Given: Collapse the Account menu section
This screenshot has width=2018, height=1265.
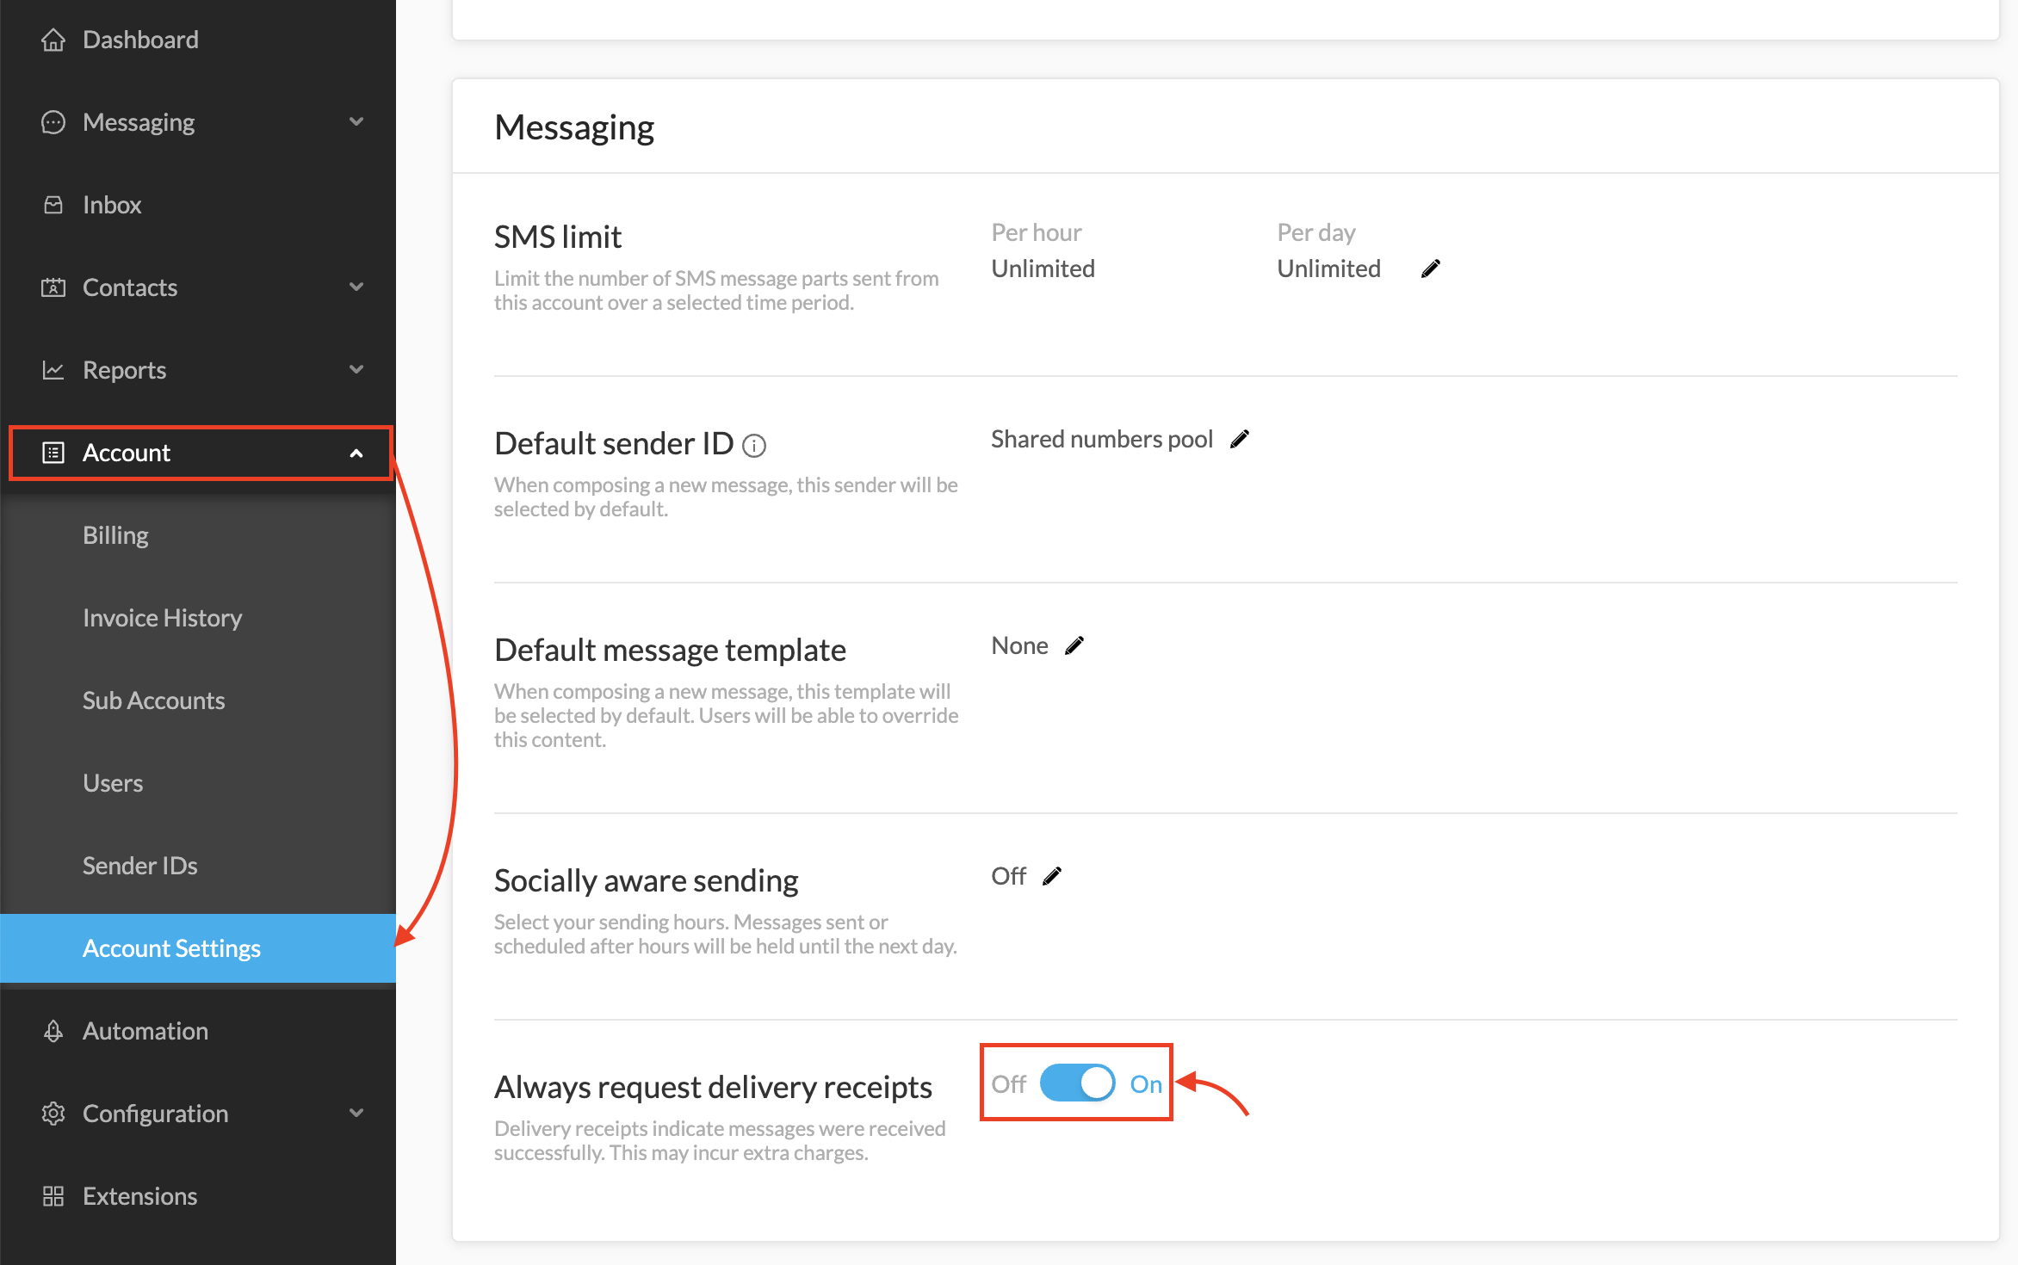Looking at the screenshot, I should [357, 453].
